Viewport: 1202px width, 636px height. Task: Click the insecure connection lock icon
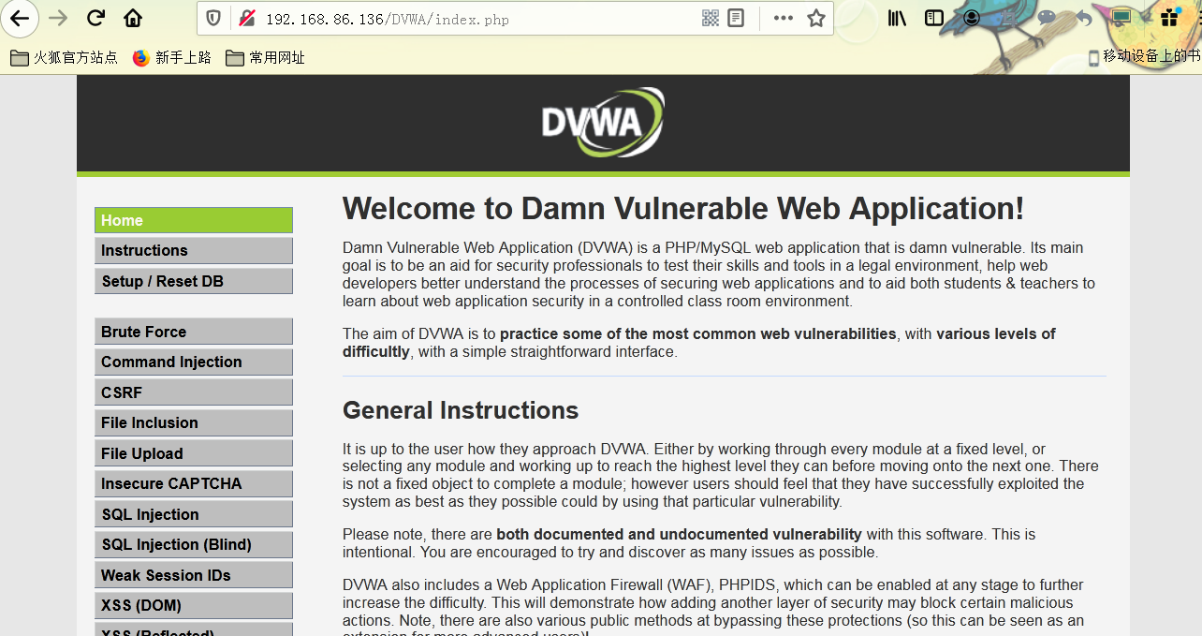click(x=246, y=18)
